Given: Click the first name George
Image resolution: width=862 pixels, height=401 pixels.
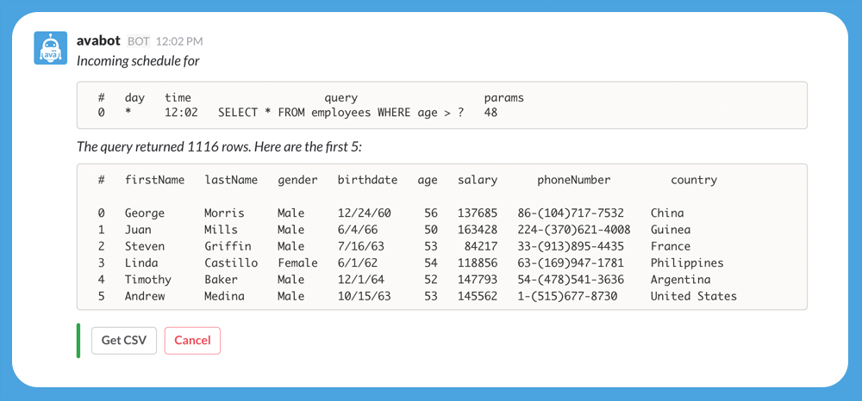Looking at the screenshot, I should point(145,213).
